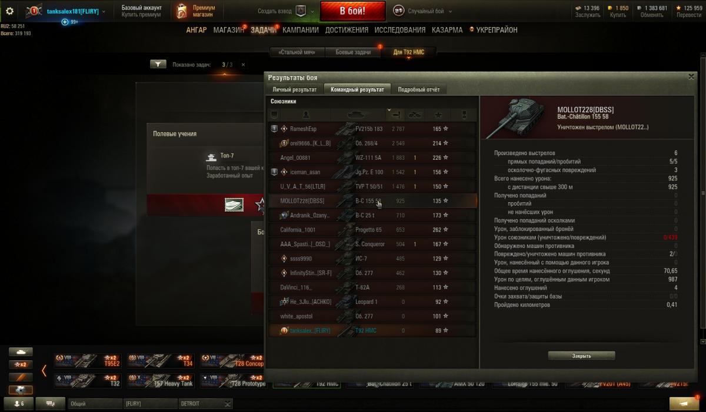Open the Подробный отчёт tab
The height and width of the screenshot is (412, 706).
tap(418, 89)
